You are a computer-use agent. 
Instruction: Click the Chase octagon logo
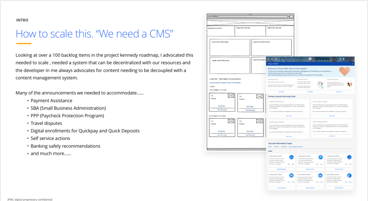310,59
